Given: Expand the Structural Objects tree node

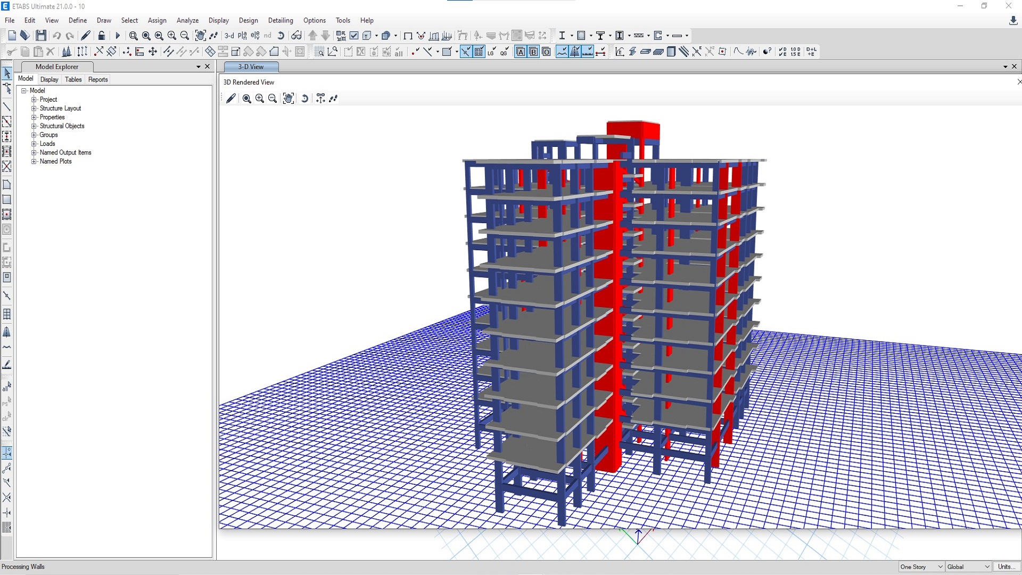Looking at the screenshot, I should click(34, 126).
